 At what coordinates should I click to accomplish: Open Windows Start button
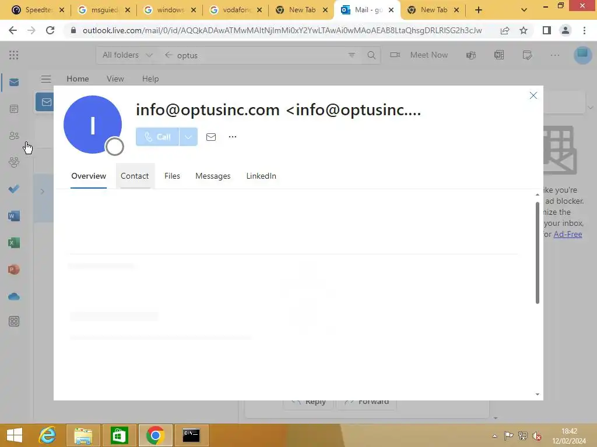(x=15, y=435)
